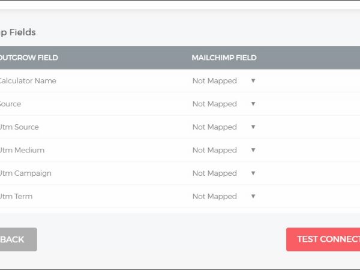Expand the Not Mapped select for Utm Source
The height and width of the screenshot is (270, 360).
tap(215, 127)
